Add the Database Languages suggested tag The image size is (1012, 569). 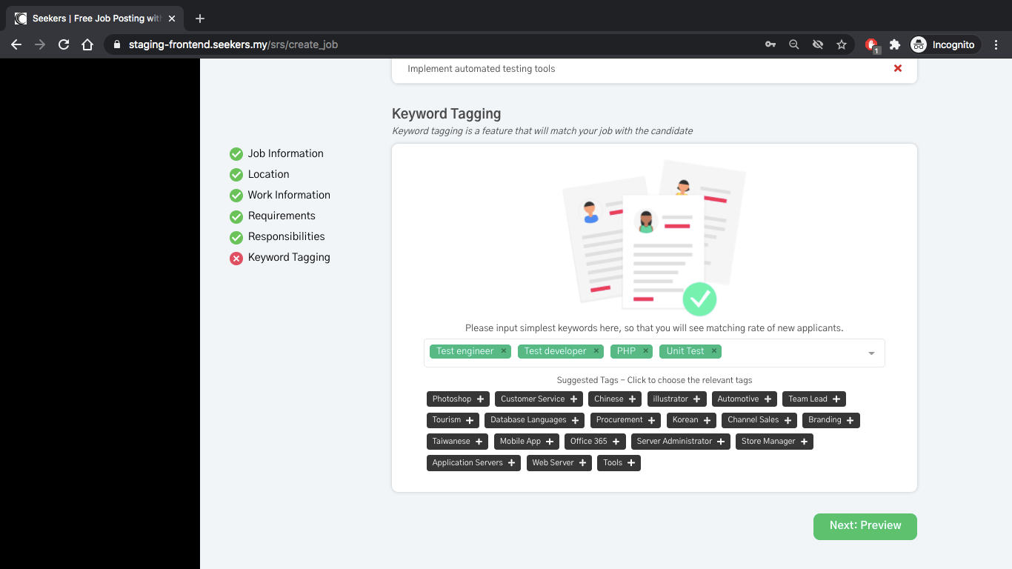coord(535,420)
